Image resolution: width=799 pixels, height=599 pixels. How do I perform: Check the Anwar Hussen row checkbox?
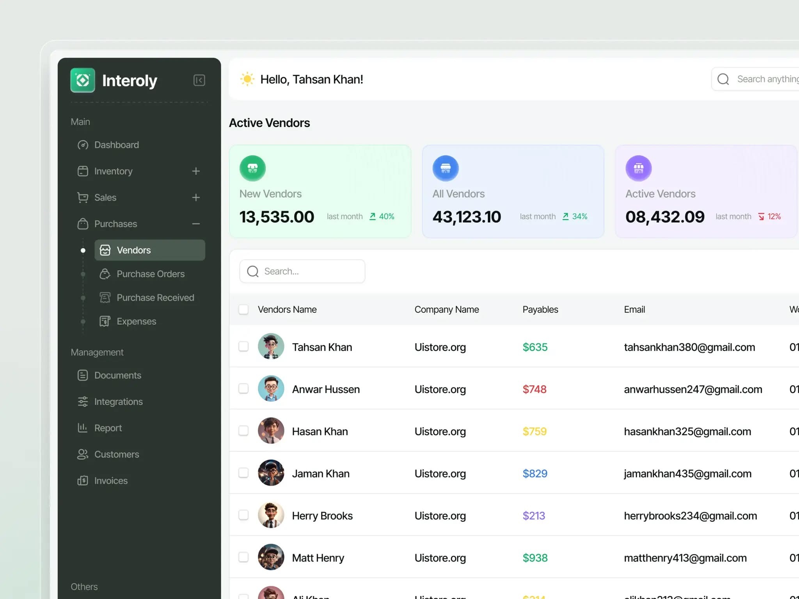243,388
